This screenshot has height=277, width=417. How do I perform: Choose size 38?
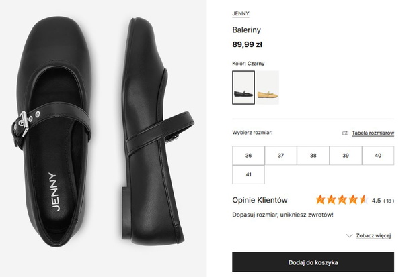point(313,155)
